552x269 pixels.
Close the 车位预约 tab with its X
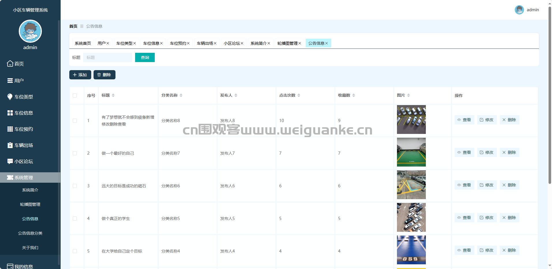click(188, 43)
